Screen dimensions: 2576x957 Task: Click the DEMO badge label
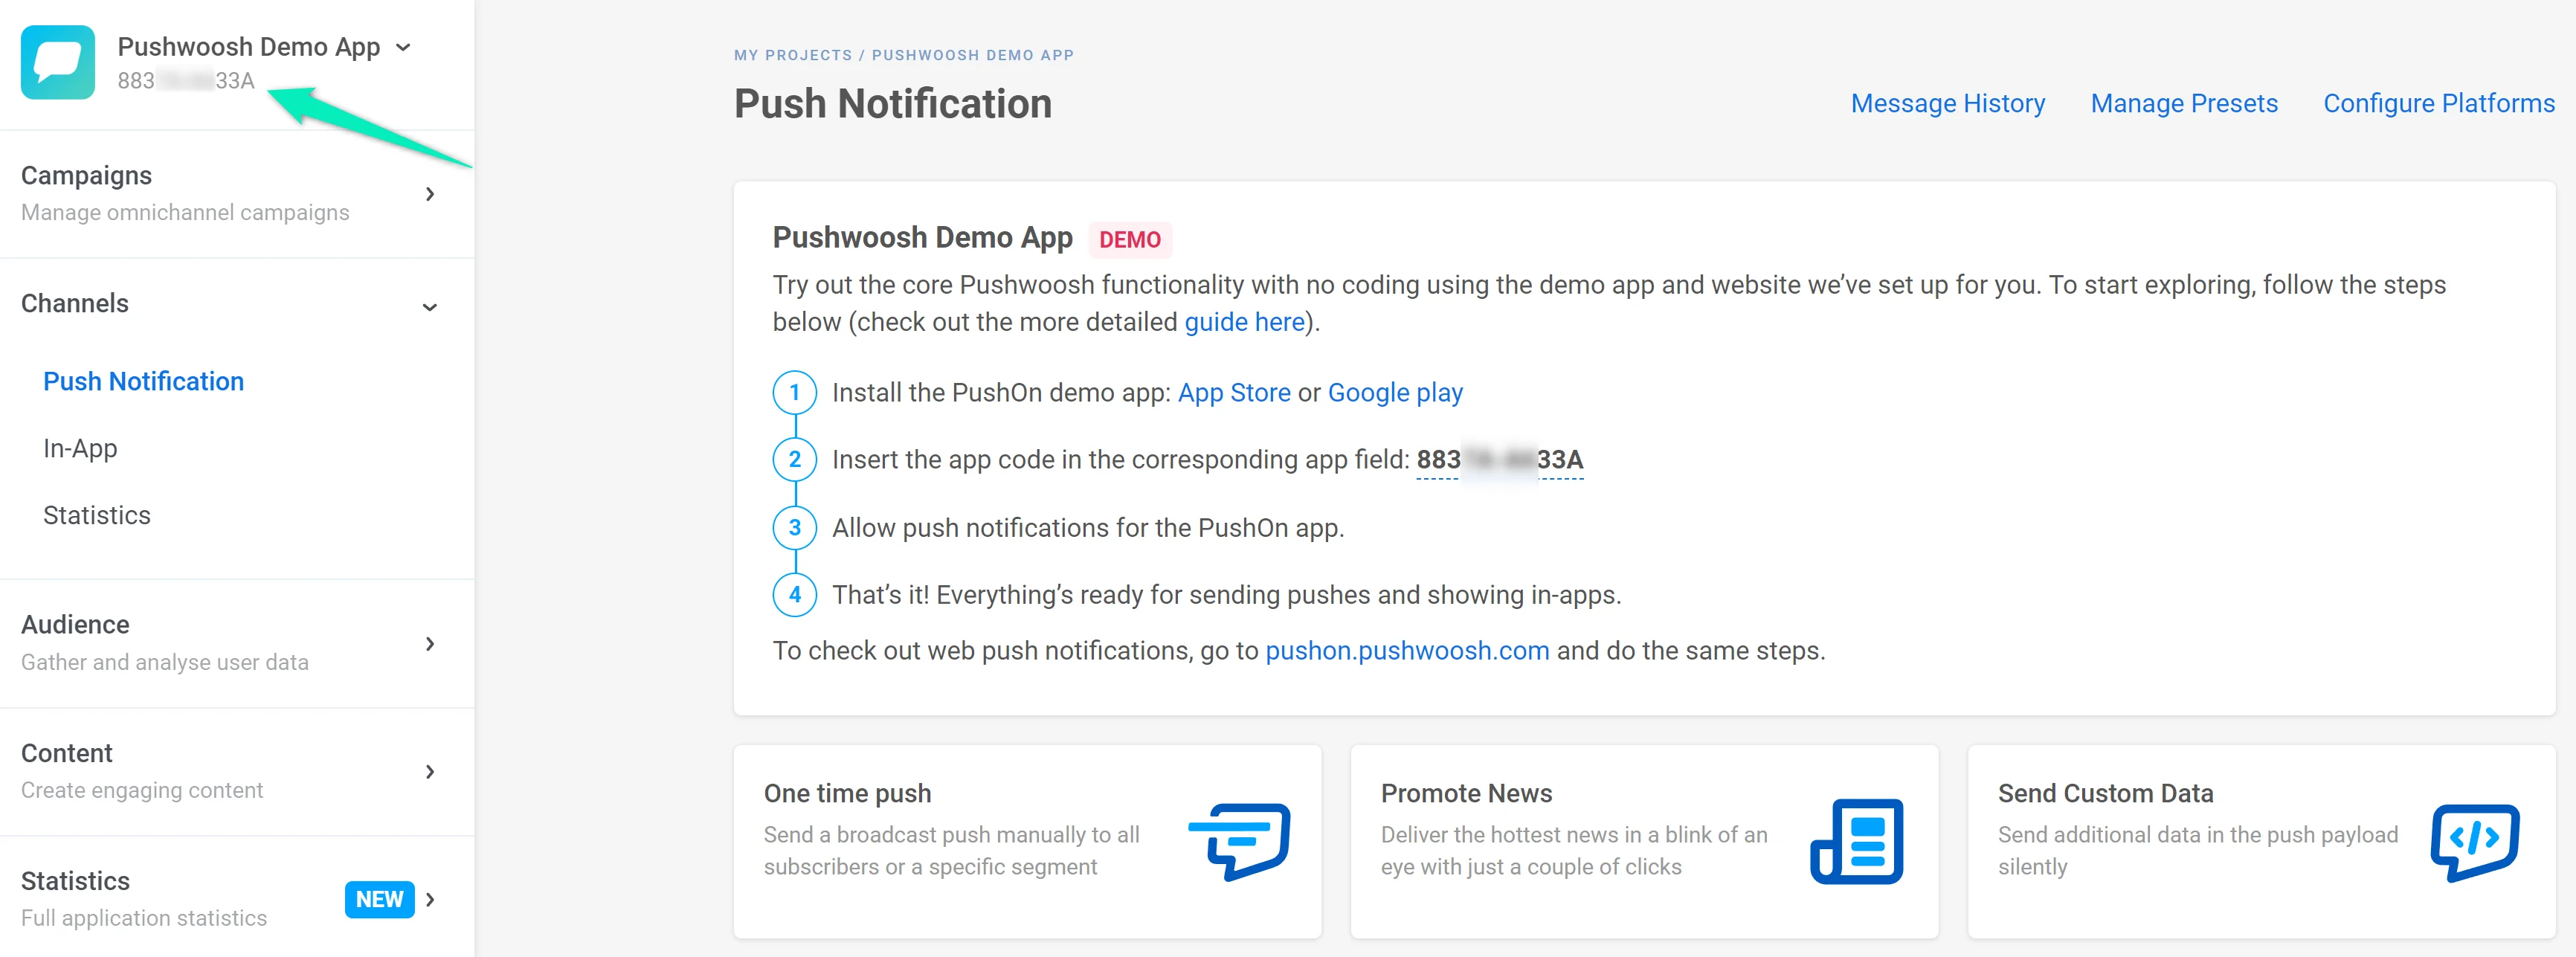[x=1129, y=240]
